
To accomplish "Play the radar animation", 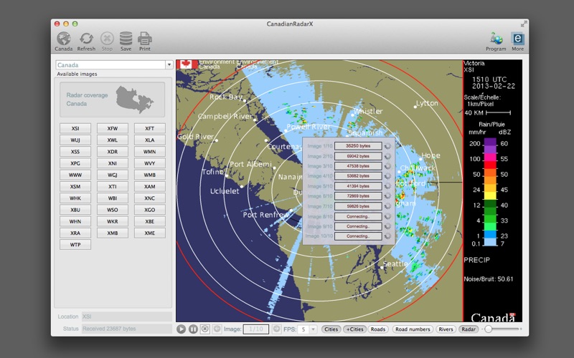I will [x=182, y=329].
